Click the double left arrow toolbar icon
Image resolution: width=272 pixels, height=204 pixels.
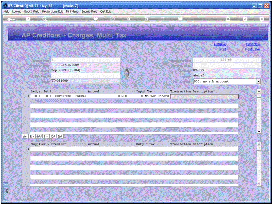[129, 19]
